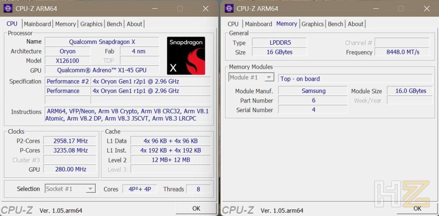Click the Cores 4P²+ 4P value
439x216 pixels.
coord(140,189)
